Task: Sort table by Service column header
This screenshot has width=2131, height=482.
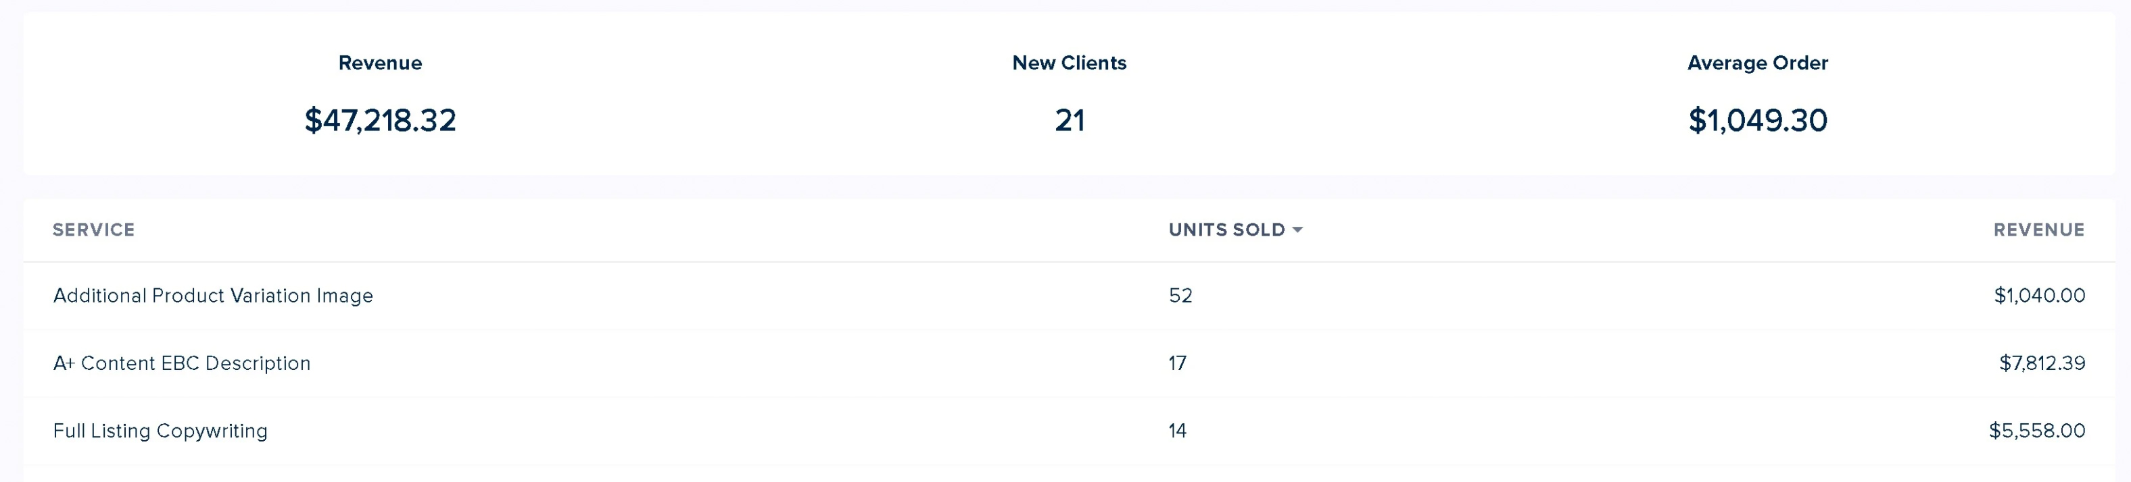Action: (93, 230)
